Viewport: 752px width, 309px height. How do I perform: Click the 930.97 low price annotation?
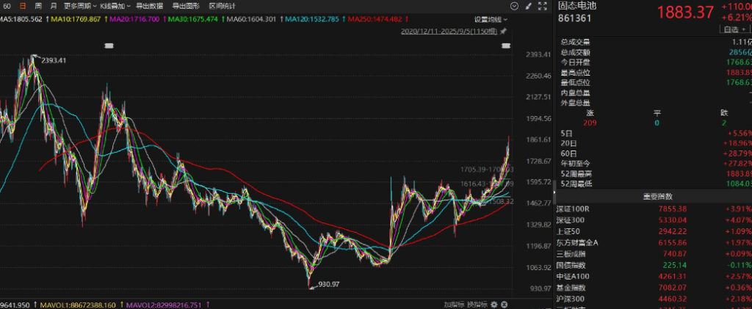(328, 284)
